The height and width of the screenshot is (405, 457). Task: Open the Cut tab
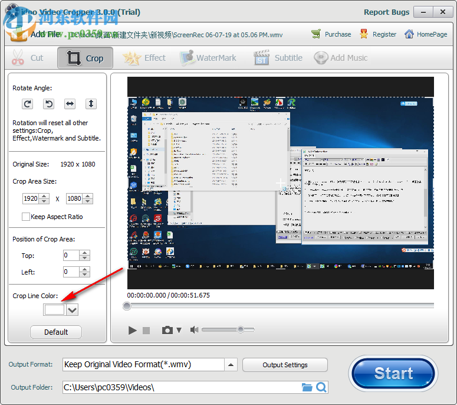(x=28, y=58)
